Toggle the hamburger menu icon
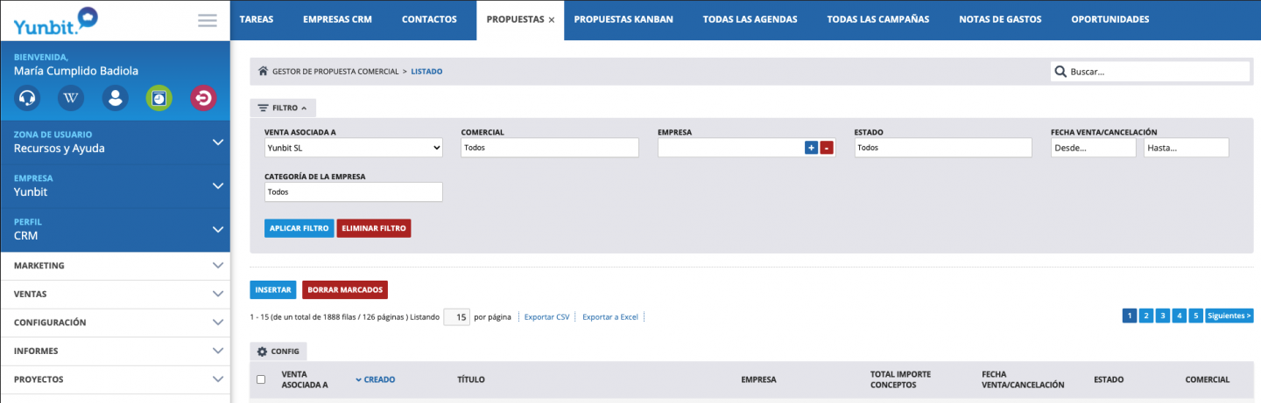Screen dimensions: 1261x403 208,20
